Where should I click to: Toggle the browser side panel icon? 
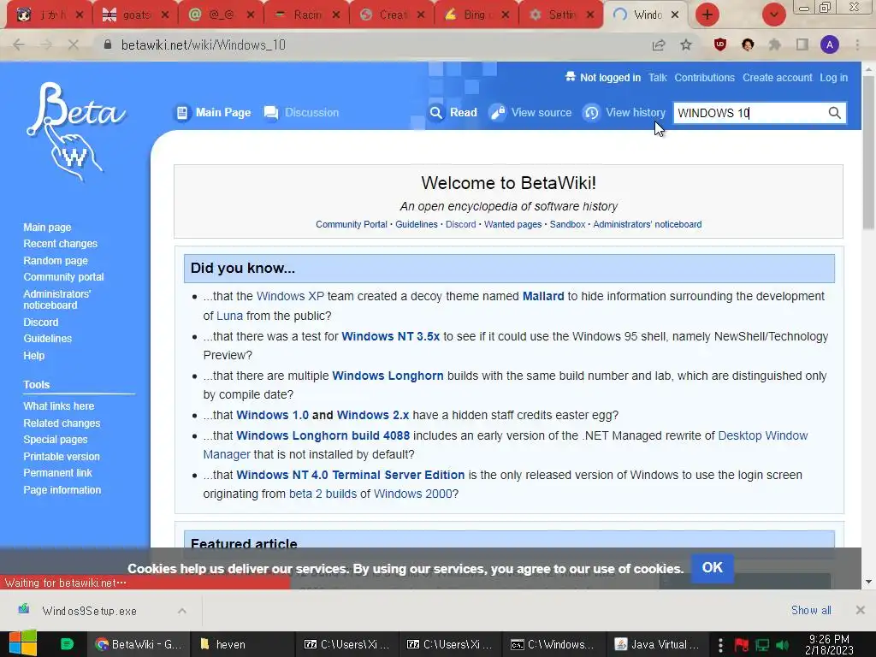coord(802,44)
